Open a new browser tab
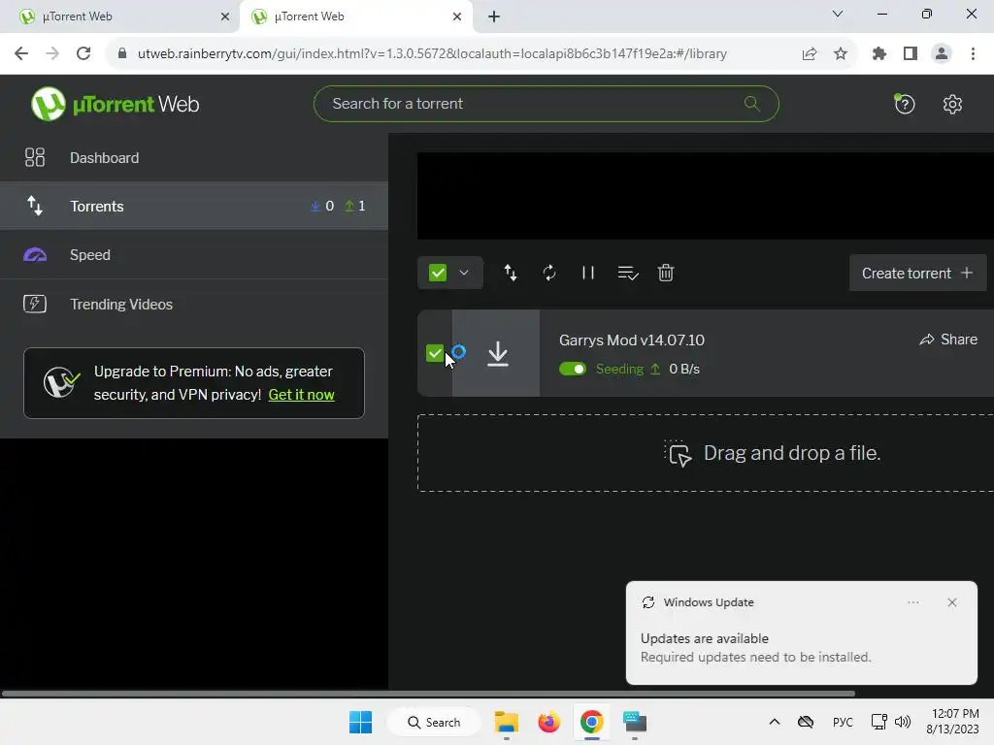Screen dimensions: 994x745 click(494, 17)
